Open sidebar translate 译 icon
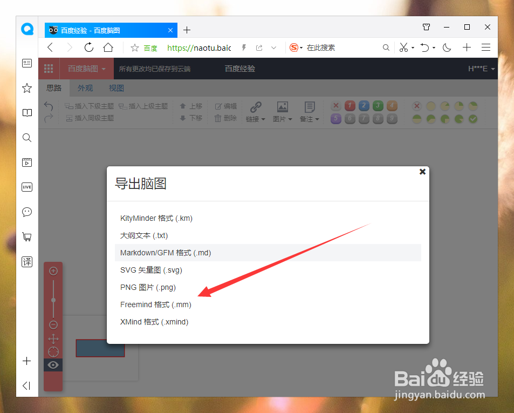Screen dimensions: 514x413 pyautogui.click(x=27, y=262)
